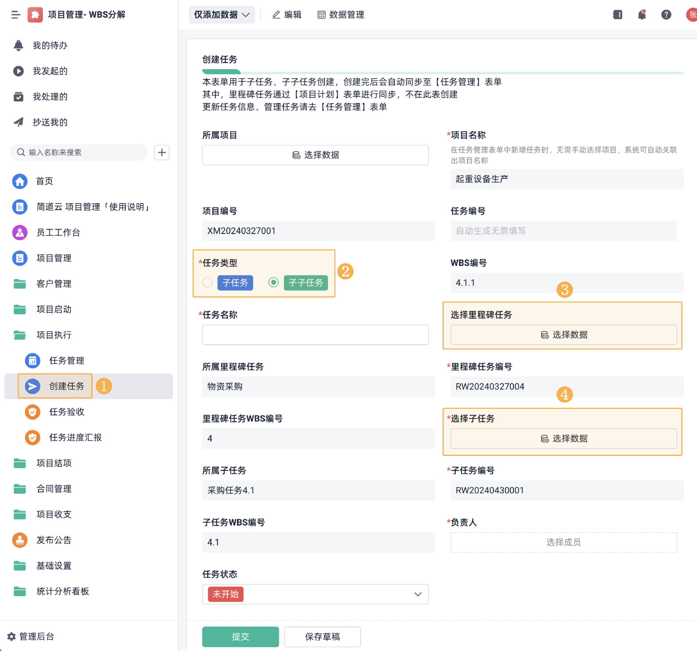
Task: Click 选择成员 under 负责人
Action: pos(563,542)
